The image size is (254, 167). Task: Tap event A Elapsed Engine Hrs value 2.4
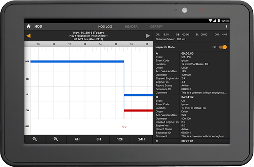183,78
